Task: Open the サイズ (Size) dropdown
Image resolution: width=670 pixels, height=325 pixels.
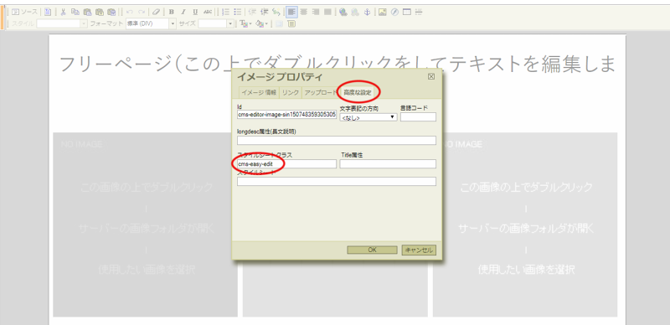Action: coord(216,24)
